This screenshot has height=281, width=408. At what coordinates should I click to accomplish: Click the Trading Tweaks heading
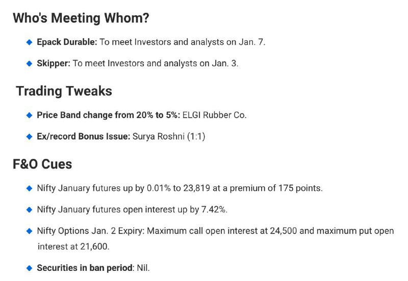[x=64, y=91]
